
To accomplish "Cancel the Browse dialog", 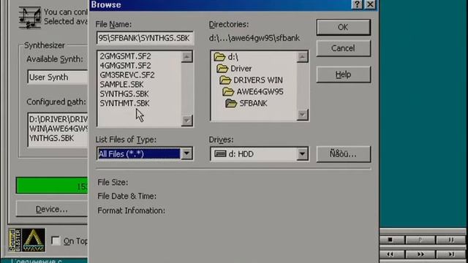I will (343, 48).
